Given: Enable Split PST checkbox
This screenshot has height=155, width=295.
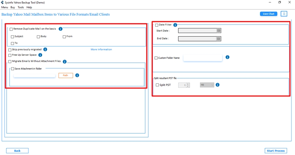Looking at the screenshot, I should tap(157, 85).
